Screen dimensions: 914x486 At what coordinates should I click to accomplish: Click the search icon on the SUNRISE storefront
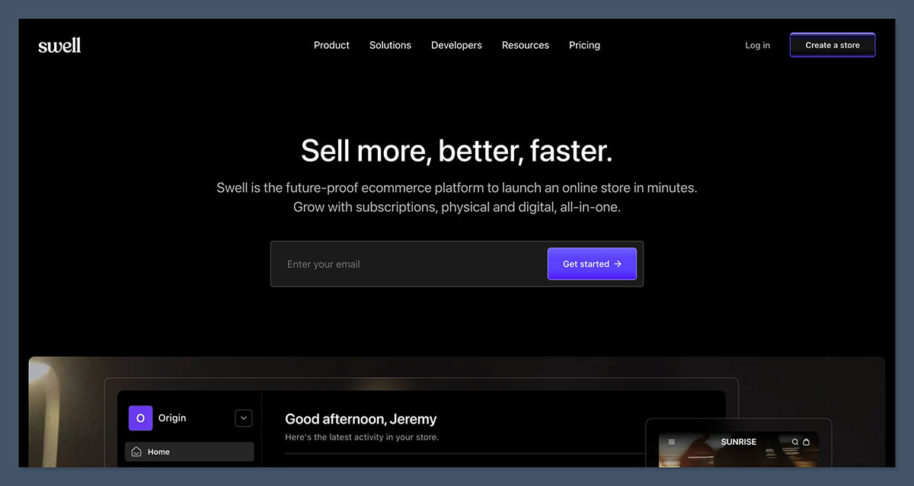tap(794, 442)
